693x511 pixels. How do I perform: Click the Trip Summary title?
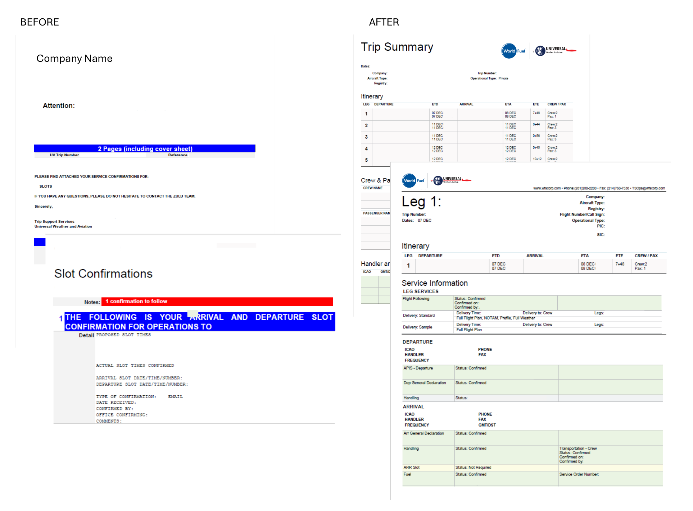click(397, 47)
